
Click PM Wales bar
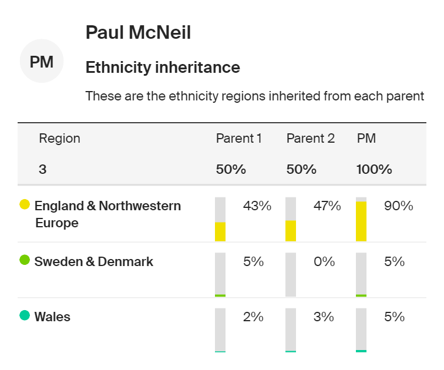(361, 330)
